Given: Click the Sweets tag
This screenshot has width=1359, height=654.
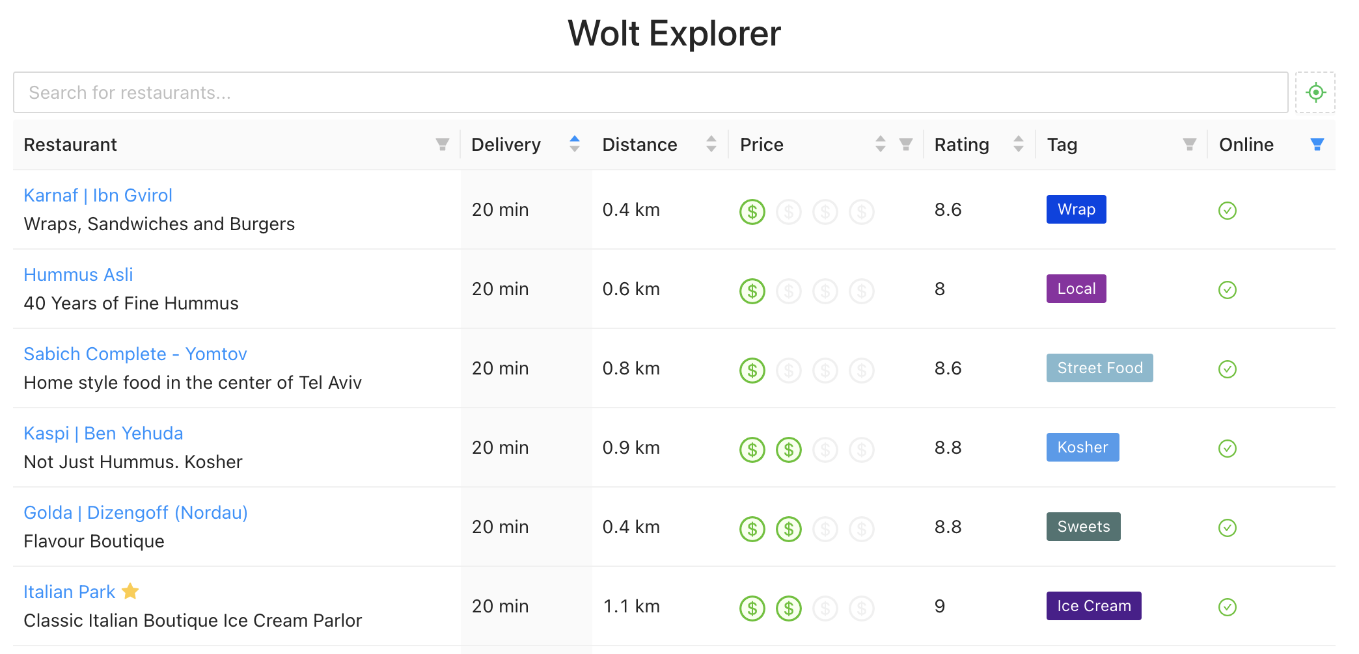Looking at the screenshot, I should 1084,527.
